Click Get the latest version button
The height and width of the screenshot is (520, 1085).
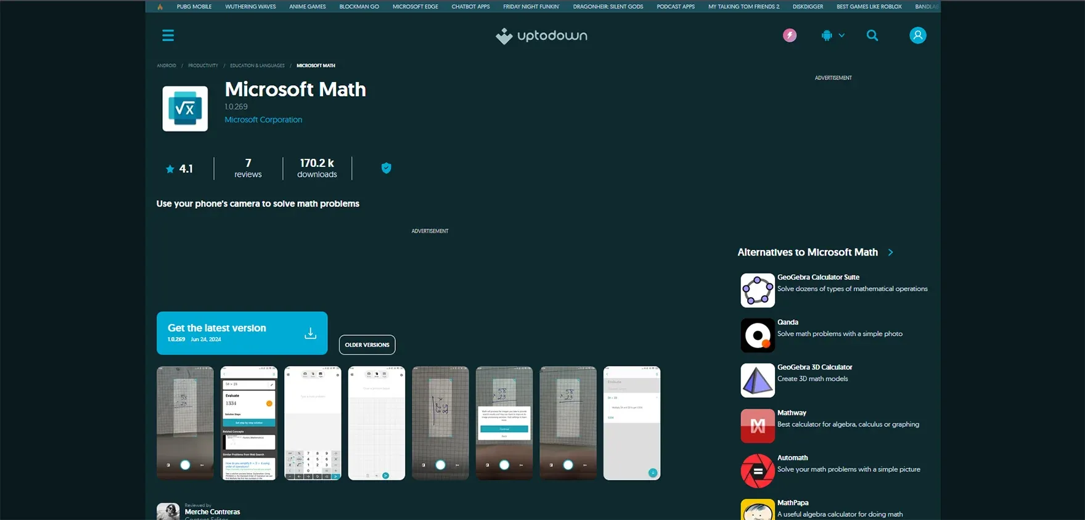pos(242,333)
